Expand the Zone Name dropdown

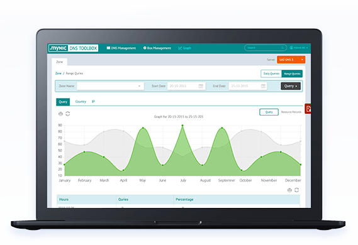pos(111,86)
